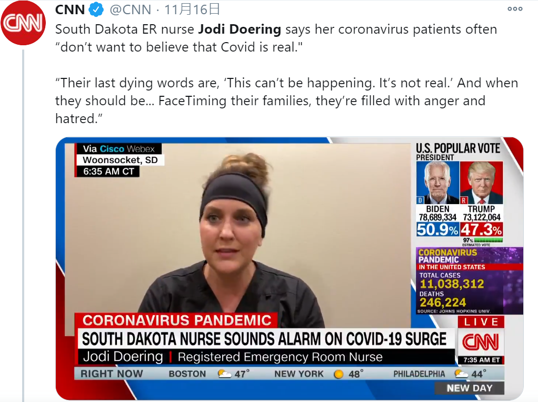
Task: Click the Coronavirus Pandemic red banner
Action: coord(176,320)
